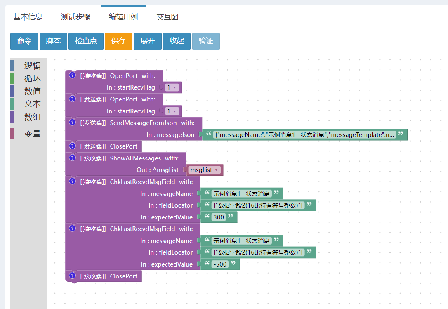Open startRecvFlag dropdown on 发送端 OpenPort
448x309 pixels.
pos(172,111)
